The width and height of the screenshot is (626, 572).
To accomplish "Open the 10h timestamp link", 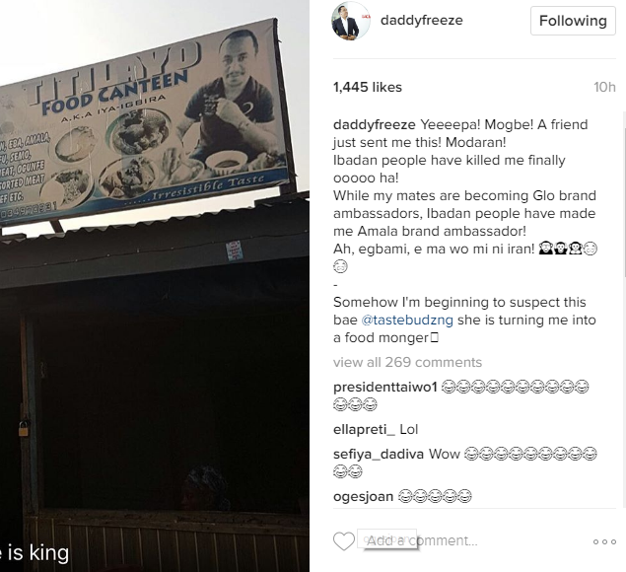I will [x=604, y=87].
